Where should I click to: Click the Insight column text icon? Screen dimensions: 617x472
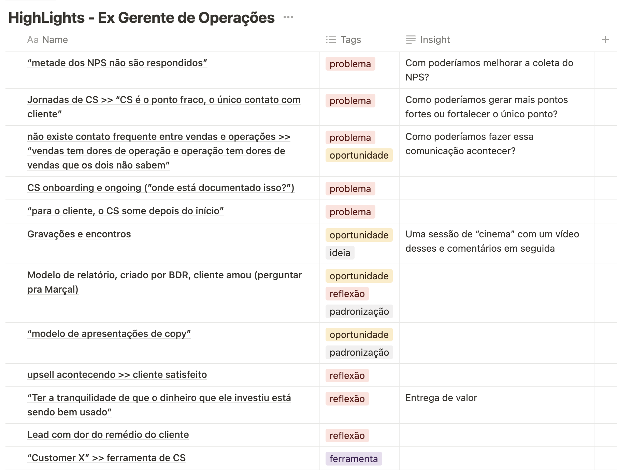coord(411,40)
